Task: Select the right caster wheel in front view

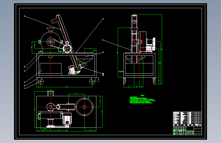Action: pos(92,81)
